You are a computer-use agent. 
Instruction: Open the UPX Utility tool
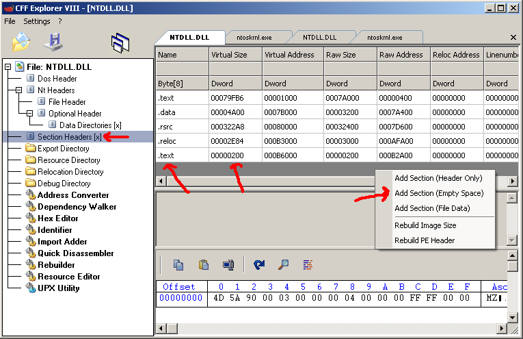coord(58,288)
